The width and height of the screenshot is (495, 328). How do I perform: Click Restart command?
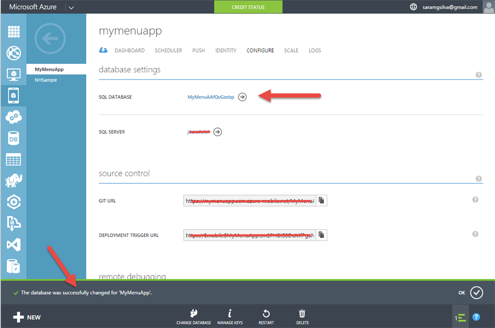[x=266, y=316]
